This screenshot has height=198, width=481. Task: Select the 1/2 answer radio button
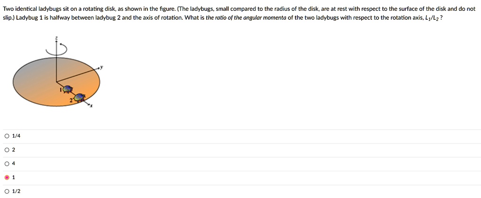point(7,191)
